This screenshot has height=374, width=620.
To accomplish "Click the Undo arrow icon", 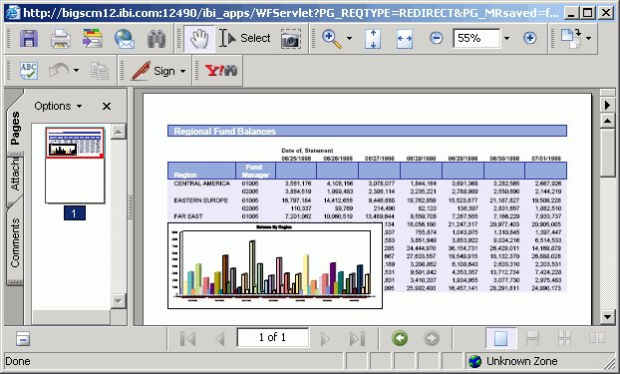I will (59, 71).
